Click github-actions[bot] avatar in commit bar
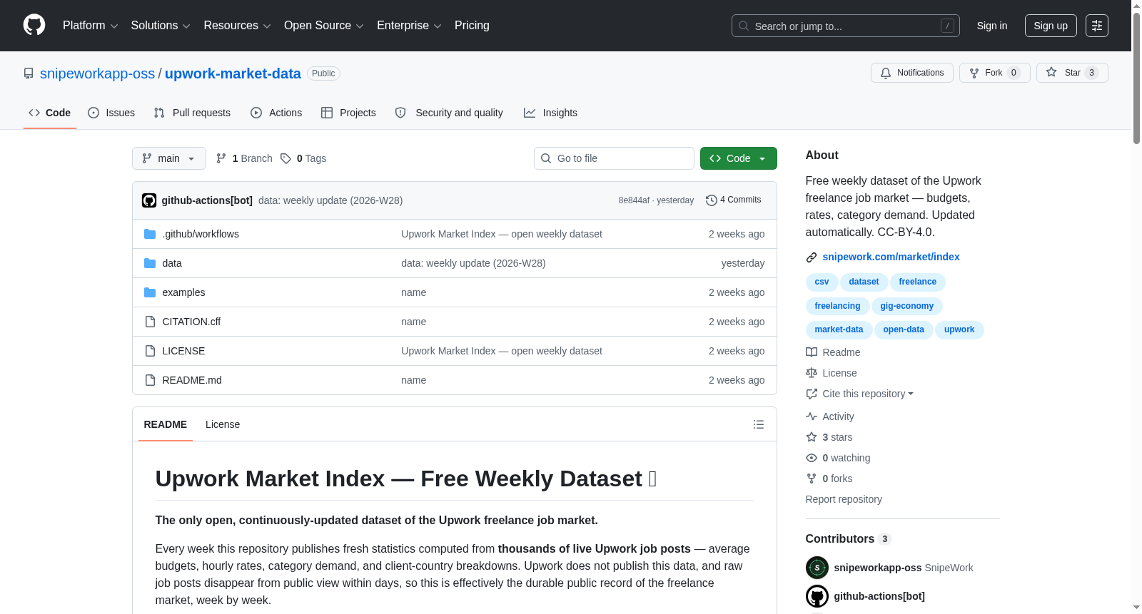This screenshot has height=614, width=1142. (x=149, y=200)
